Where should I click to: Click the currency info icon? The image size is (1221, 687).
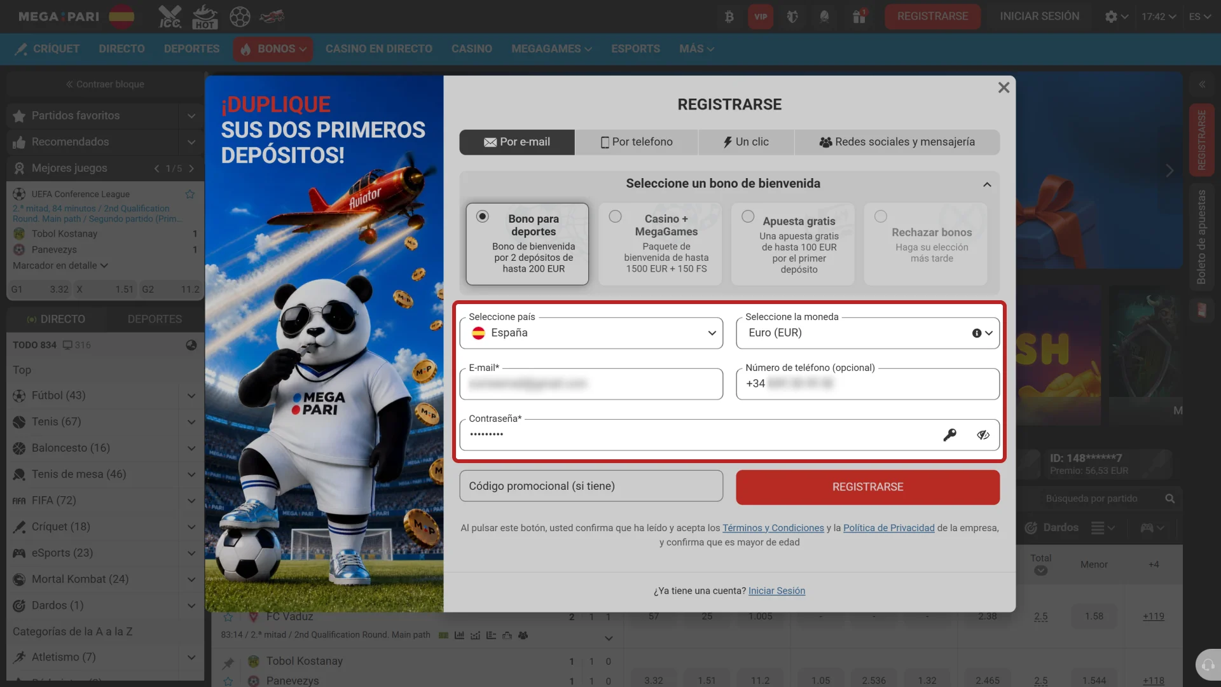tap(977, 333)
